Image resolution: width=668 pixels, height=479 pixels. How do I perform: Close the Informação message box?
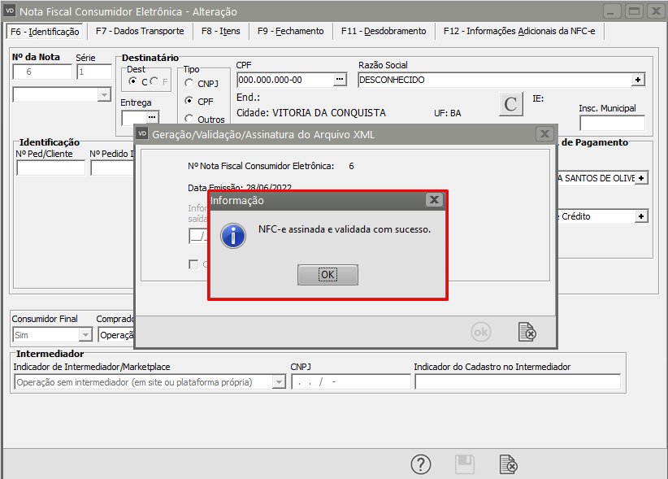tap(434, 199)
